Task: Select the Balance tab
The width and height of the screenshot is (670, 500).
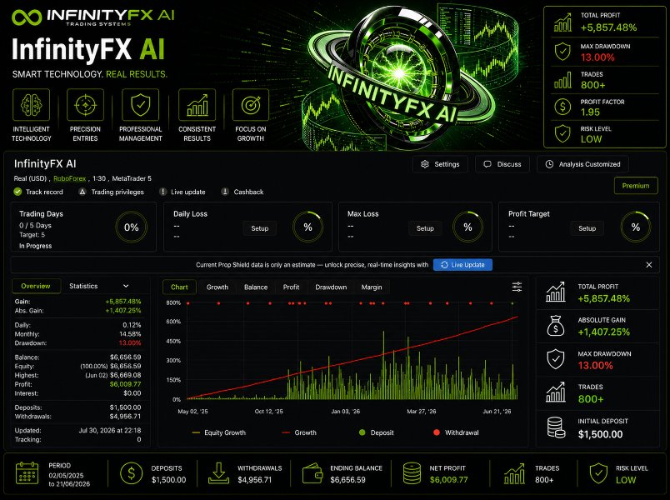Action: tap(256, 287)
